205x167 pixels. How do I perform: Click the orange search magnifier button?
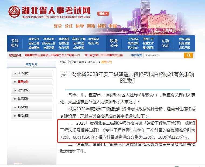[x=188, y=55]
